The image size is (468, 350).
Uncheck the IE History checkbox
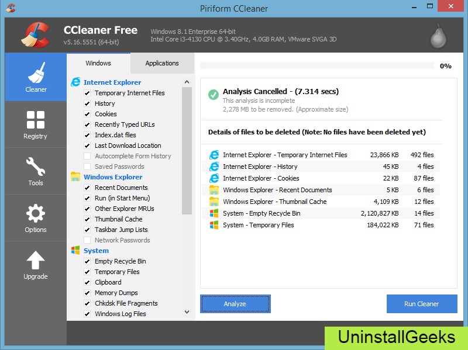click(x=87, y=103)
